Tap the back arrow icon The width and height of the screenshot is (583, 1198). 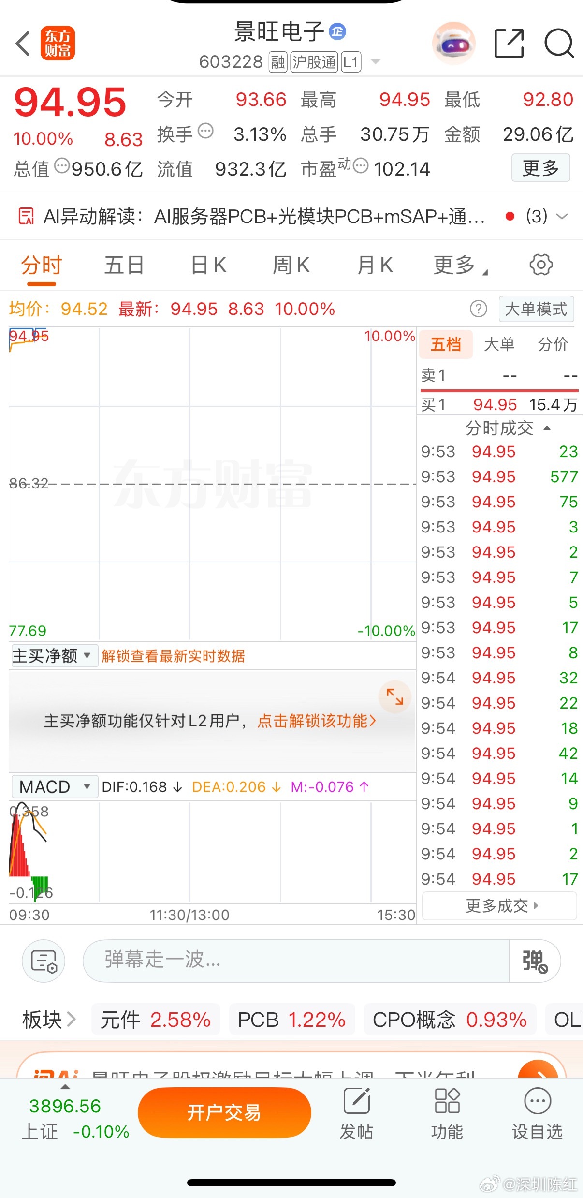[23, 44]
